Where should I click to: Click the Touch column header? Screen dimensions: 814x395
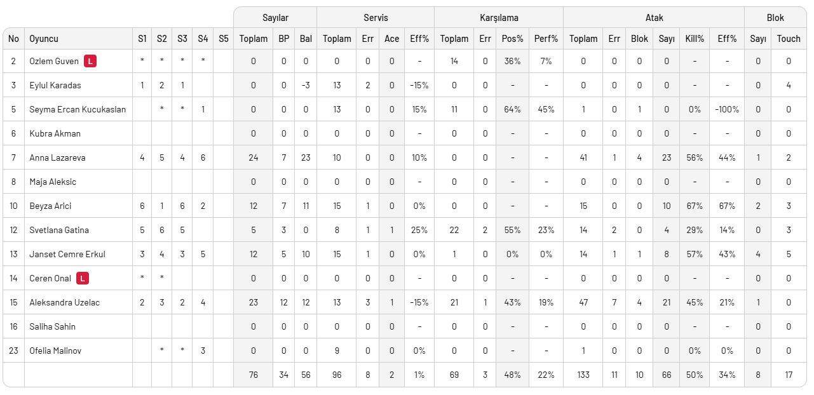(789, 39)
